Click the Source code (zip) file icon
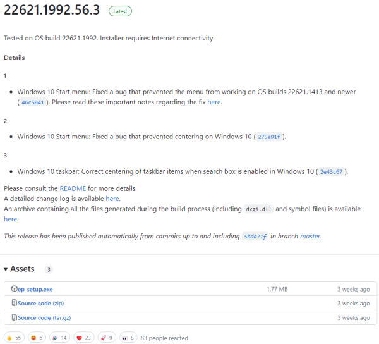Image resolution: width=379 pixels, height=344 pixels. [15, 303]
